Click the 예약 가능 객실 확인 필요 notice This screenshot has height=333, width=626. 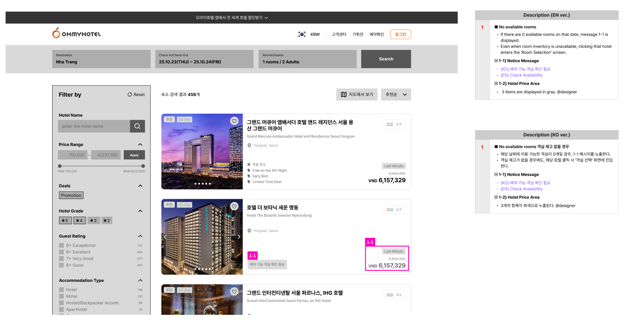[267, 264]
